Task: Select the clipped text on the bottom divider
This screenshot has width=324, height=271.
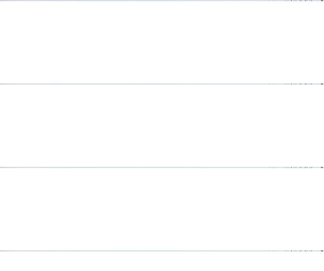Action: coord(298,251)
